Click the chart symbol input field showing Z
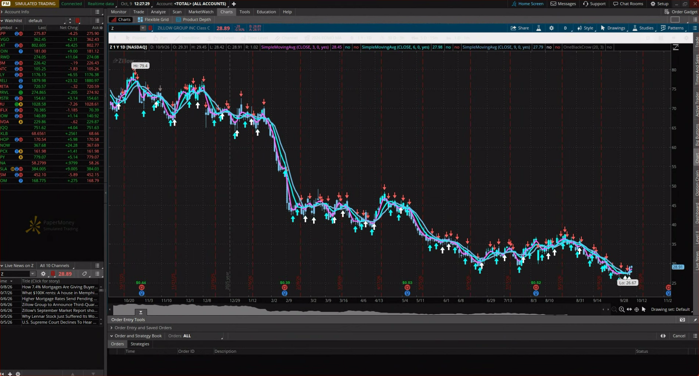Viewport: 699px width, 376px height. [125, 28]
